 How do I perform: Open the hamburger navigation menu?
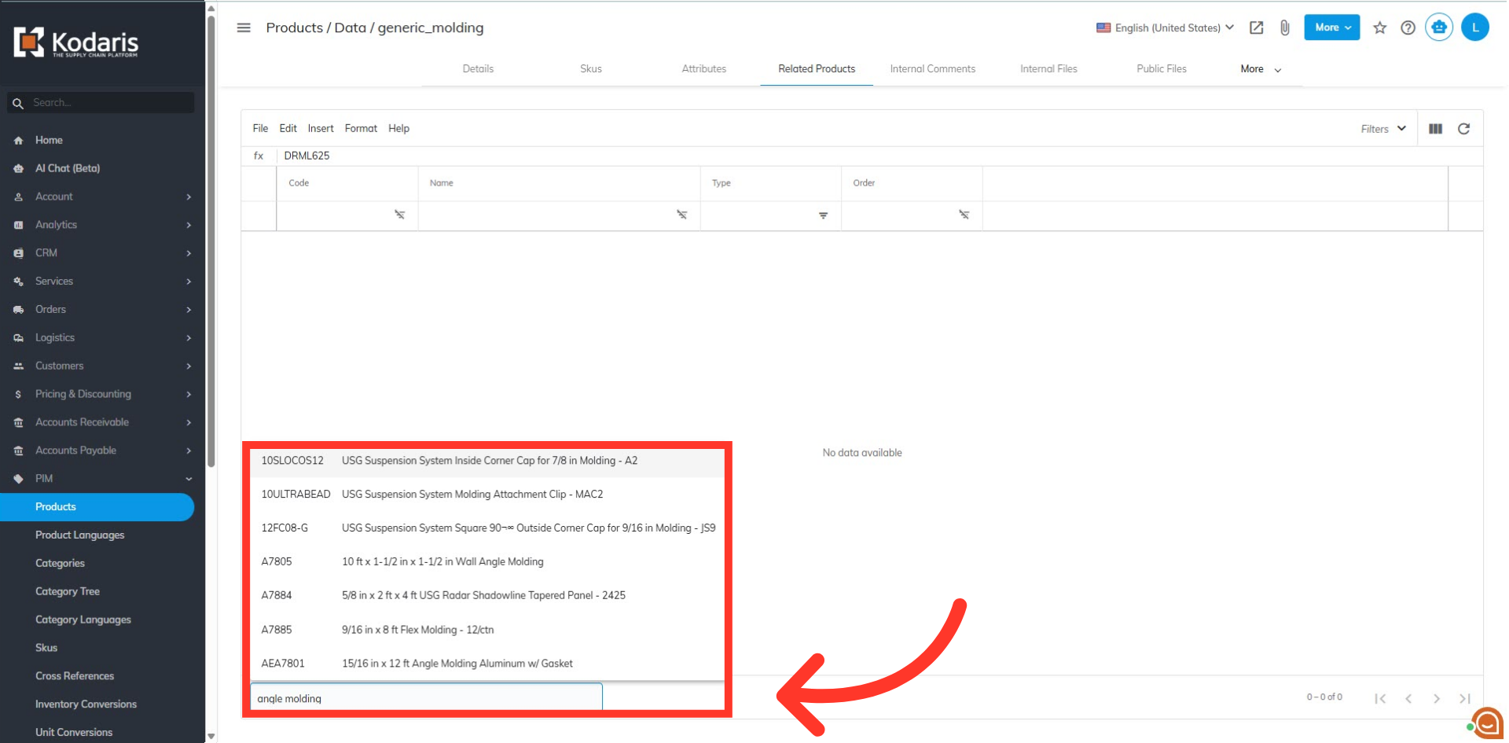244,28
